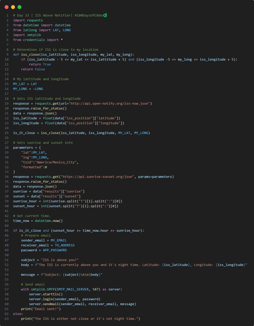Click the 'sunrise = data["results"]' line
The height and width of the screenshot is (326, 254).
[x=49, y=192]
